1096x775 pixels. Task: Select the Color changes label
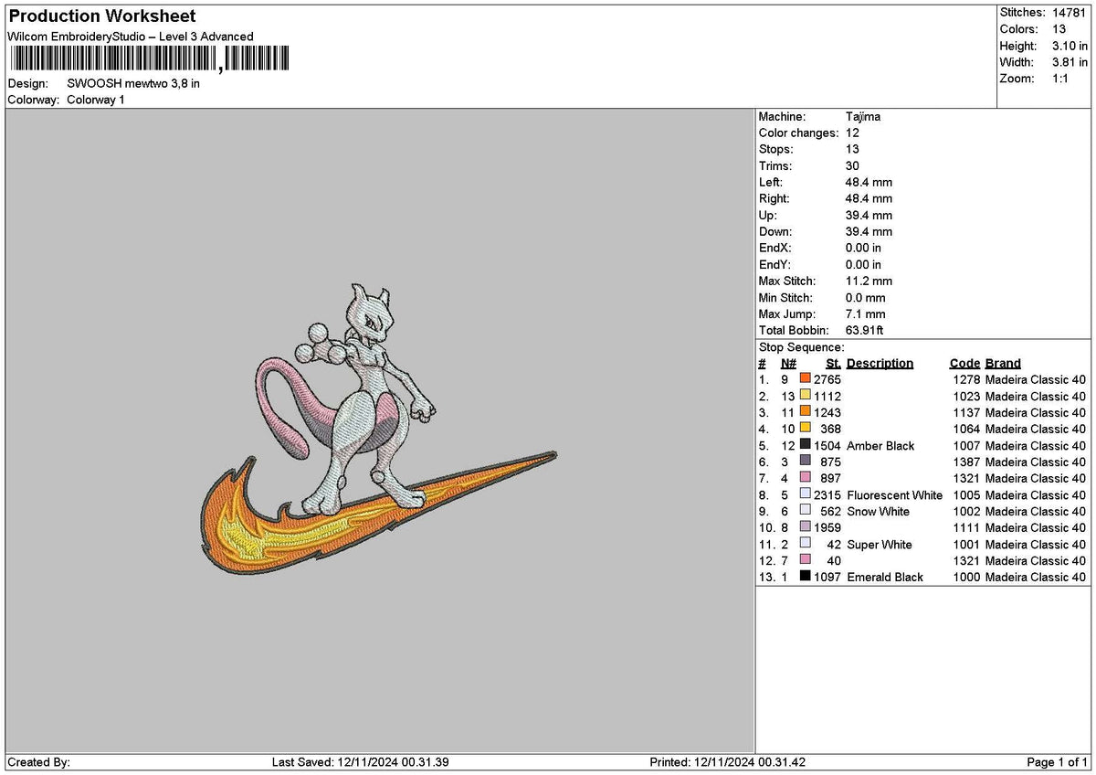tap(798, 133)
